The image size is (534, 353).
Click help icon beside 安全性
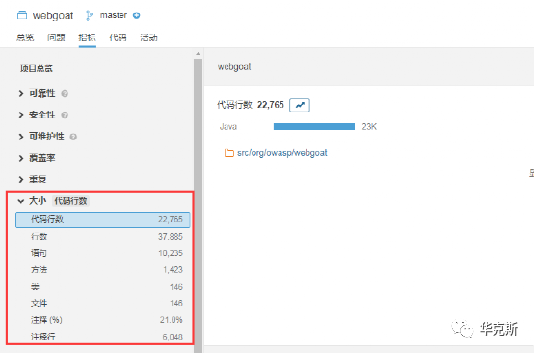pos(65,115)
